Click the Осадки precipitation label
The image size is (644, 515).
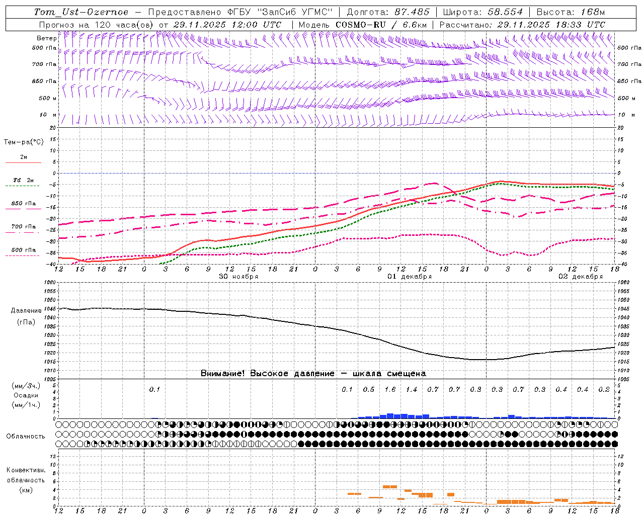(x=26, y=395)
